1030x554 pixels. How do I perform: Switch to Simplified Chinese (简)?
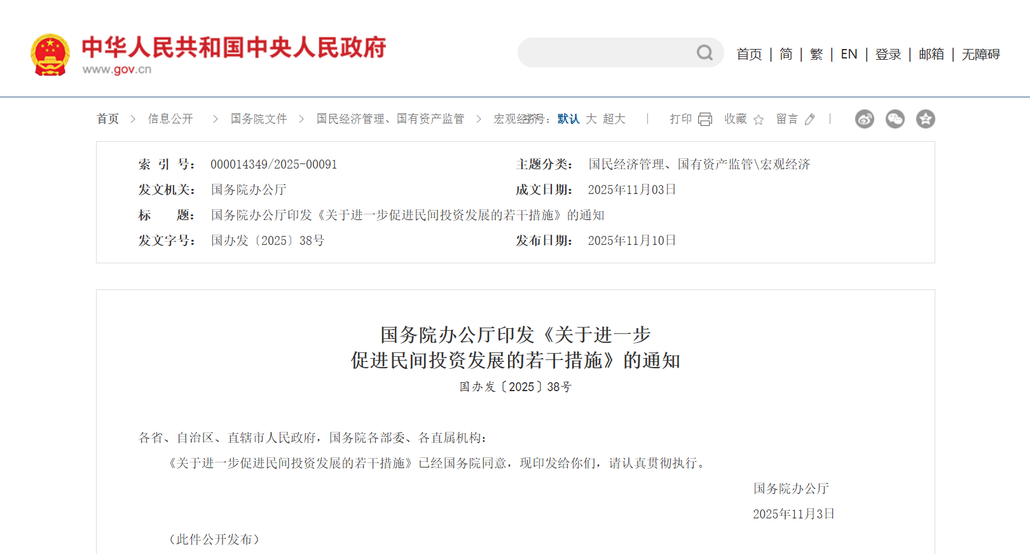click(x=786, y=55)
